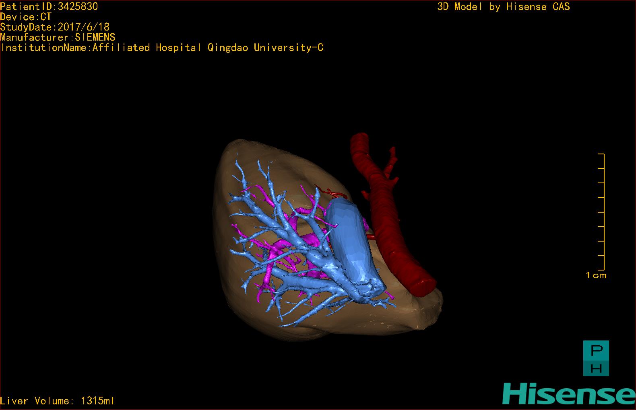Click the Manufacturer:SIEMENS line
Screen dimensions: 636x410
coord(58,37)
